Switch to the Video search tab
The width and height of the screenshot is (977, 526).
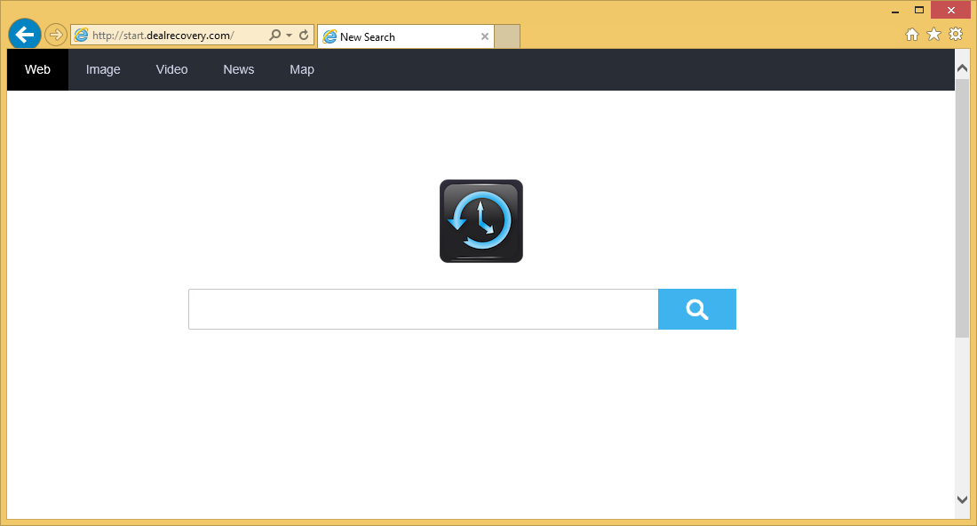(x=171, y=69)
